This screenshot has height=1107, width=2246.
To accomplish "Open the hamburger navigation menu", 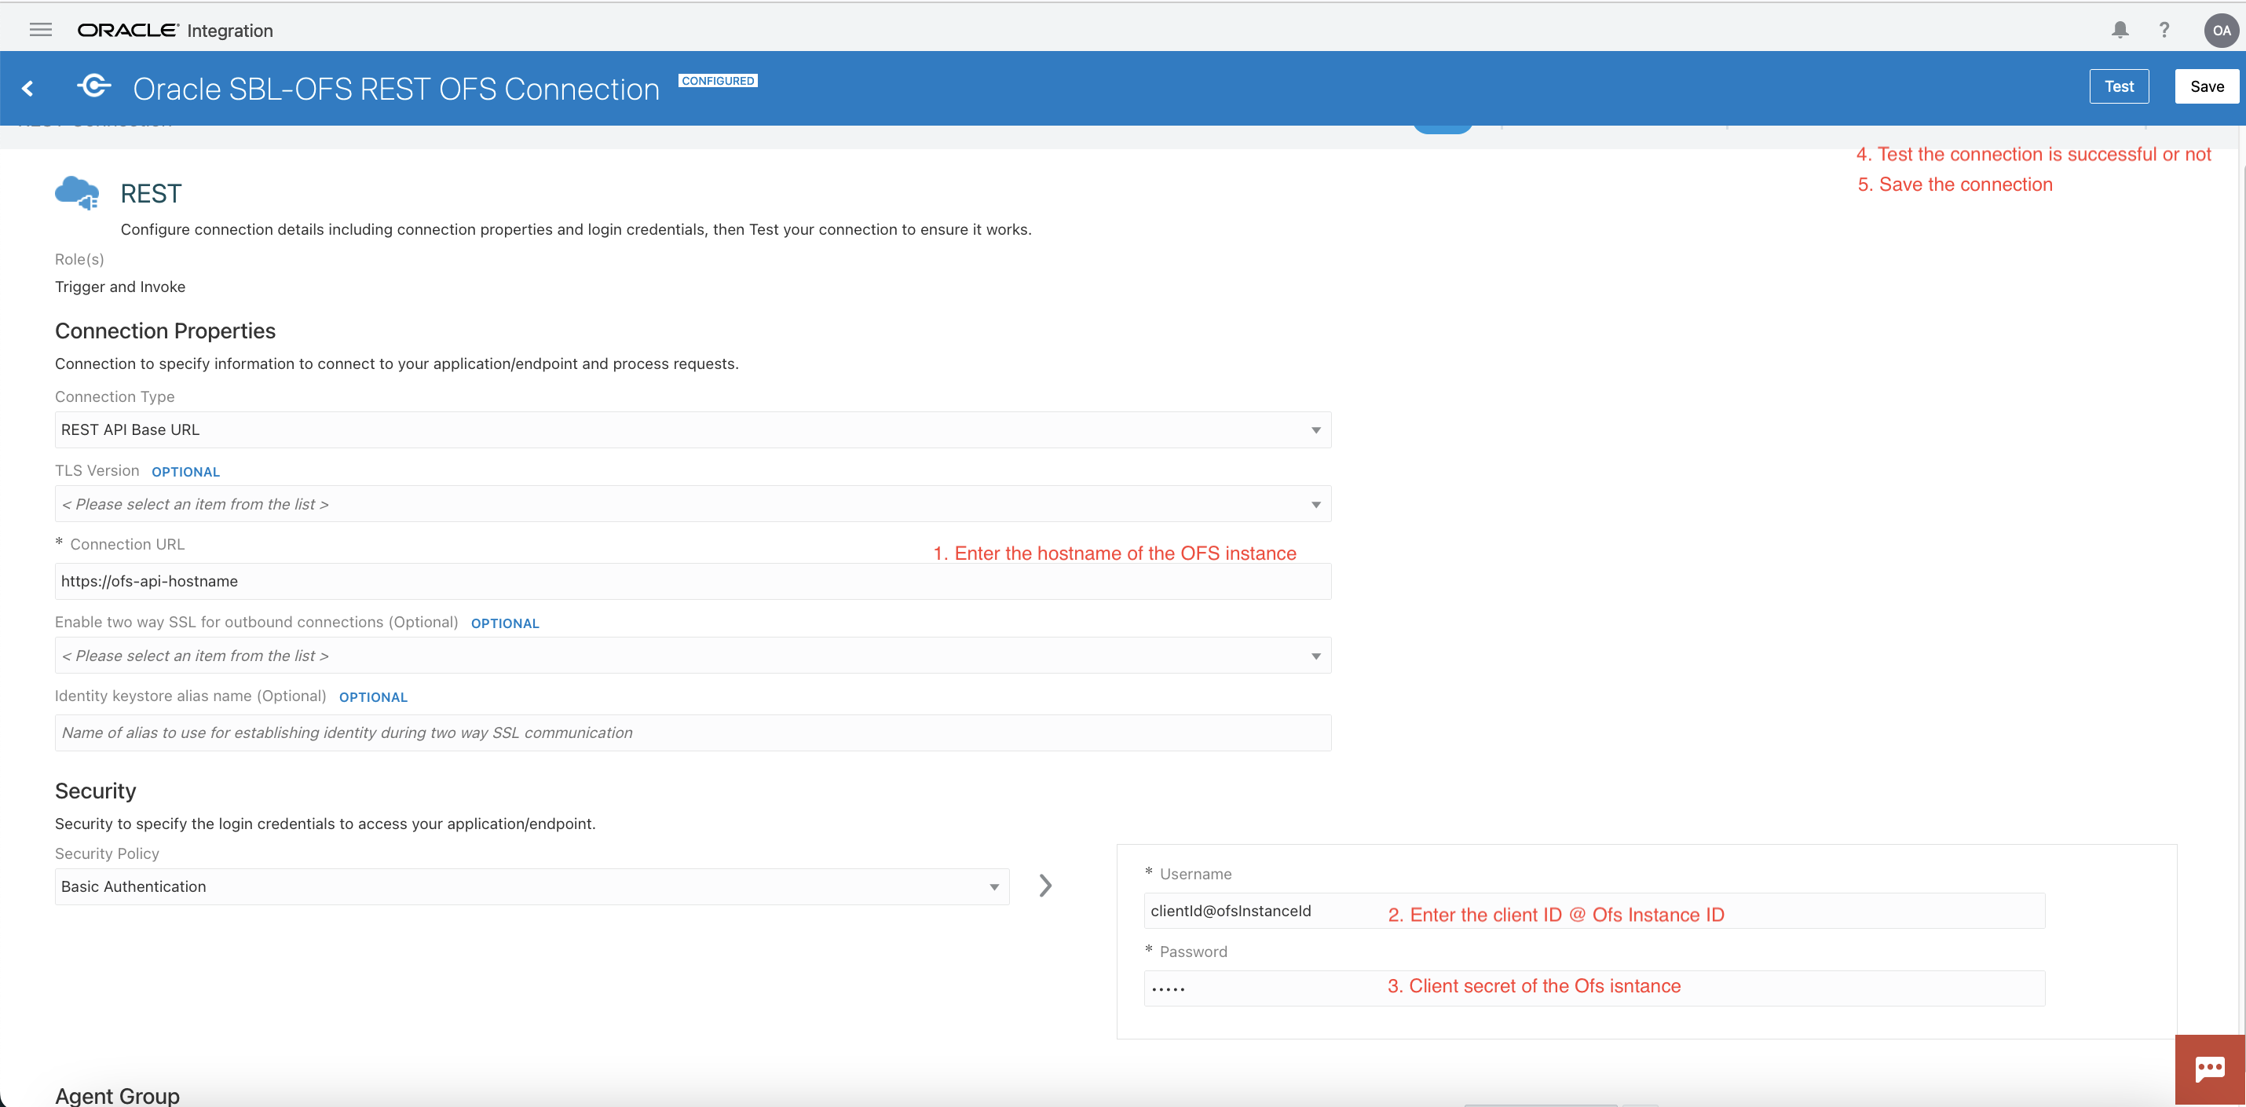I will point(40,30).
